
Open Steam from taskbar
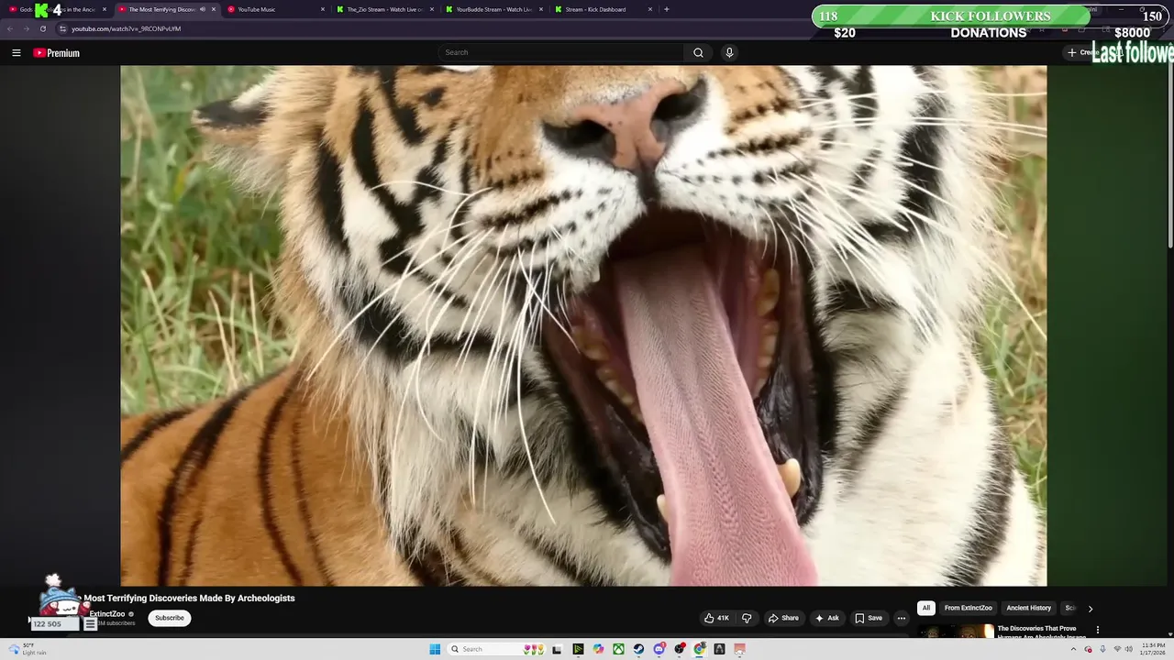click(639, 649)
